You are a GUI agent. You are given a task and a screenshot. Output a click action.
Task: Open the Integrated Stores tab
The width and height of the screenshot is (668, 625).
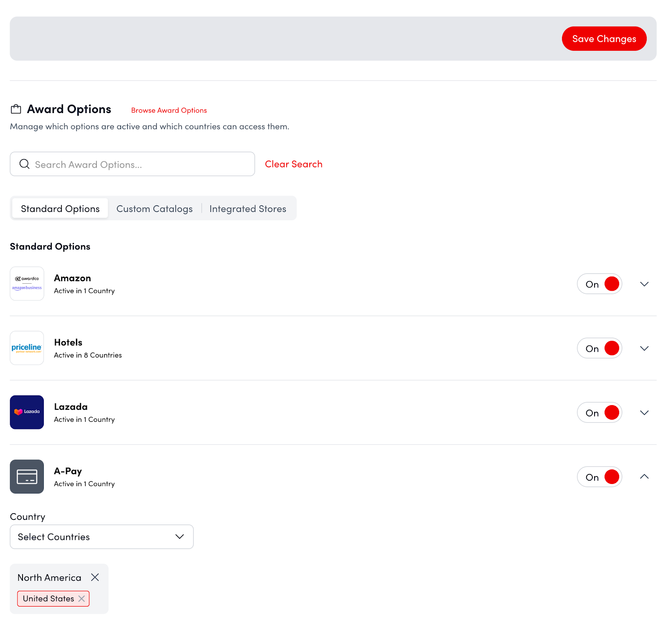[x=248, y=209]
